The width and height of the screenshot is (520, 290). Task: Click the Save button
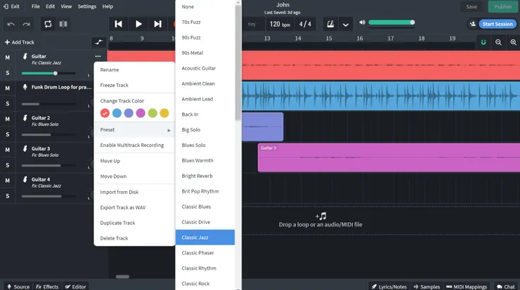click(x=472, y=6)
